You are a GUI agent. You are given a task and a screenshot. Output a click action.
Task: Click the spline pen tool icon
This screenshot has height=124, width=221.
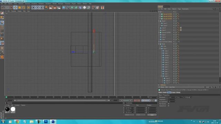click(68, 8)
